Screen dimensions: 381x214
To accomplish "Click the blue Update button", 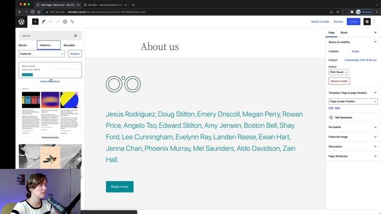I will point(353,21).
